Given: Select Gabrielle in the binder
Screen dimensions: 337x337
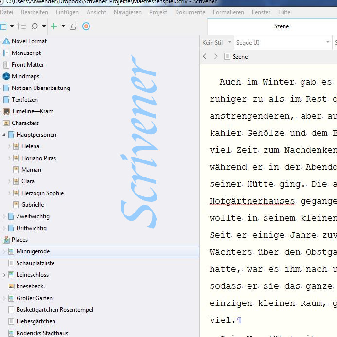Looking at the screenshot, I should click(x=33, y=205).
